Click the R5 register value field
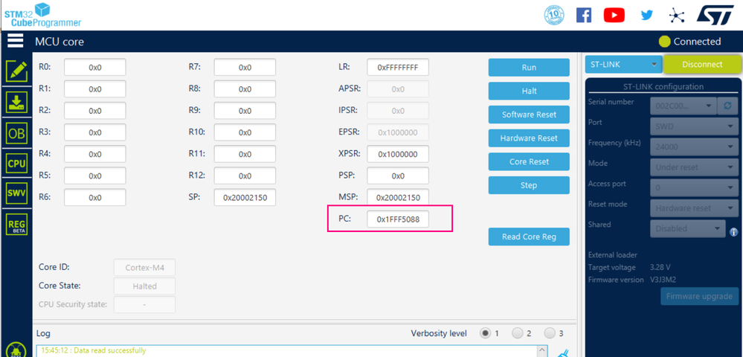 tap(94, 176)
